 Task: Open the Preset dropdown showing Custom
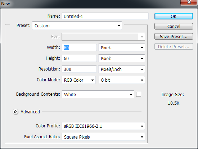pyautogui.click(x=77, y=26)
